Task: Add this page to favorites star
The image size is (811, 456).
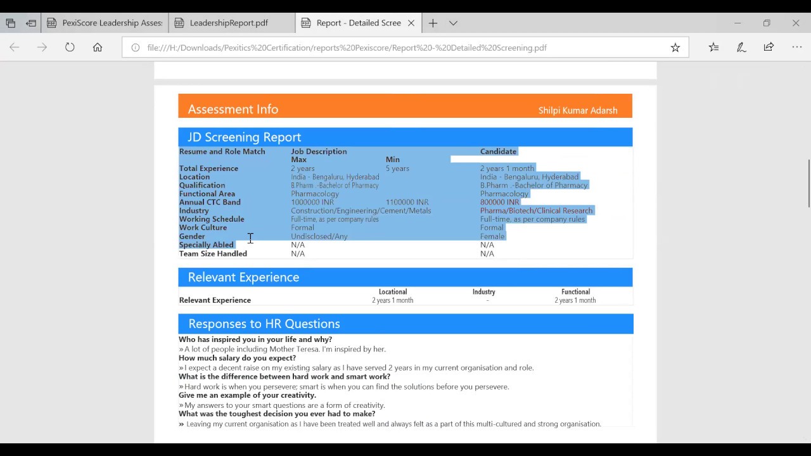Action: click(x=675, y=47)
